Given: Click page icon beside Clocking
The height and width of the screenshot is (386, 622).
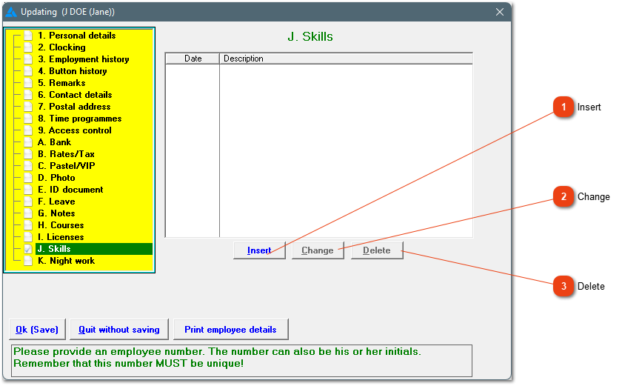Looking at the screenshot, I should click(28, 47).
